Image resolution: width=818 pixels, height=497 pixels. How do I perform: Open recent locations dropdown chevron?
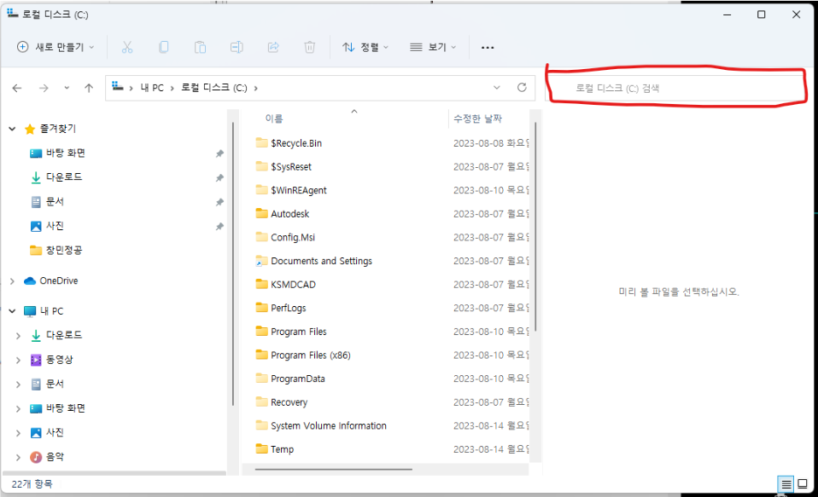click(x=67, y=88)
